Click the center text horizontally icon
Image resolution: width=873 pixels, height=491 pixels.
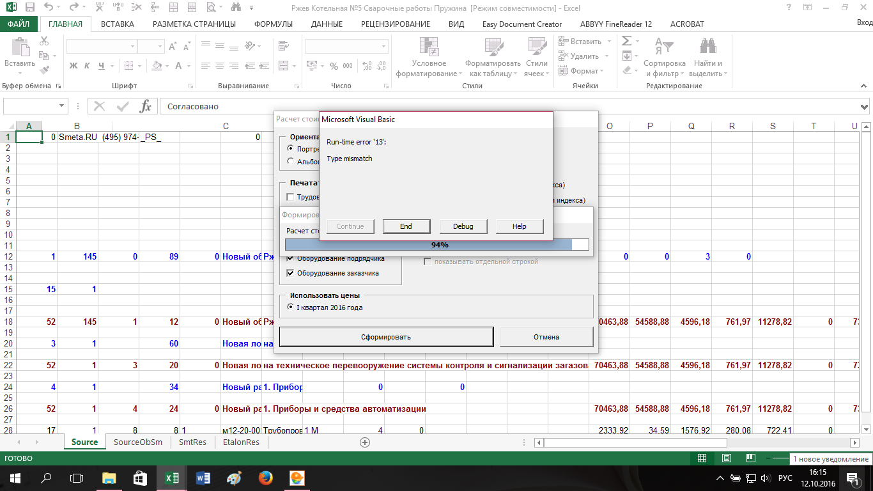click(x=220, y=66)
